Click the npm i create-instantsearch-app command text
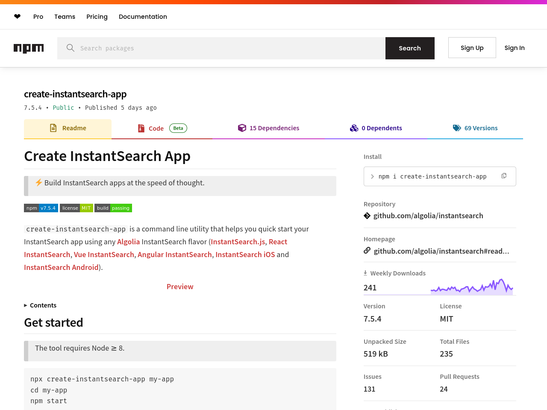Screen dimensions: 547x410 pos(432,176)
